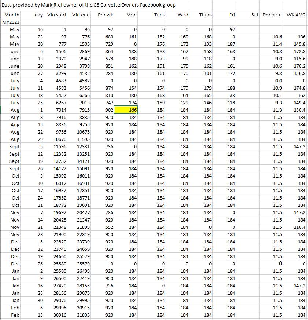The width and height of the screenshot is (308, 320).
Task: Select the Mark Riel data attribution title cell
Action: tap(89, 5)
